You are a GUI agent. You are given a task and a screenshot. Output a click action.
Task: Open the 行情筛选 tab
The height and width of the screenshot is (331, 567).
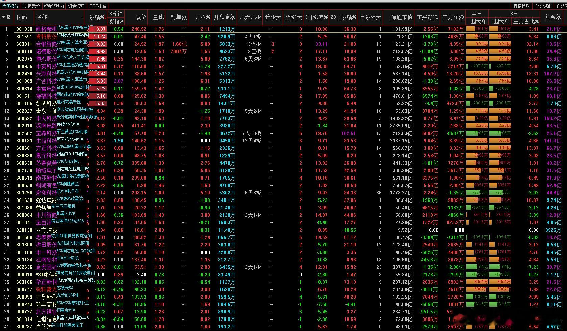click(522, 6)
